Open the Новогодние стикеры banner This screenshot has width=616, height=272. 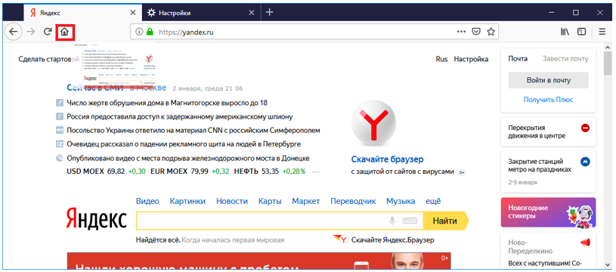(x=549, y=212)
